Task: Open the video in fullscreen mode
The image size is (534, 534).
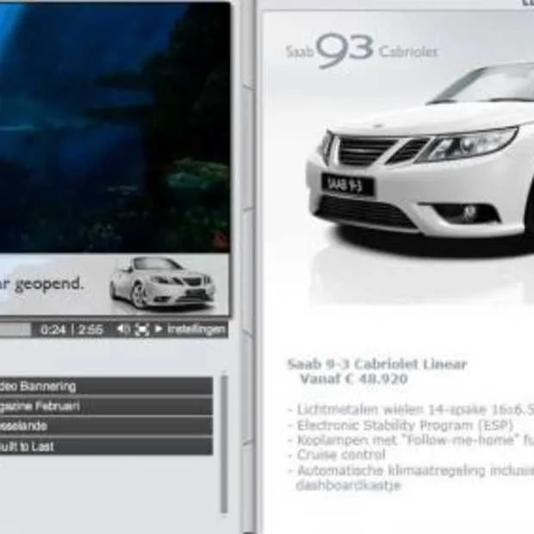Action: 141,329
